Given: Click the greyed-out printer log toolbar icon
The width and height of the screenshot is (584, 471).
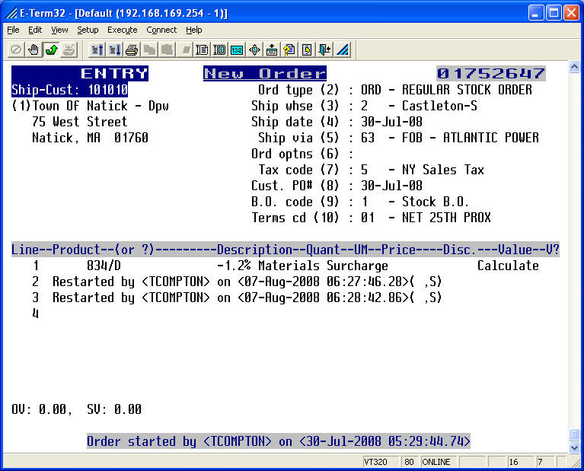Looking at the screenshot, I should coord(69,49).
